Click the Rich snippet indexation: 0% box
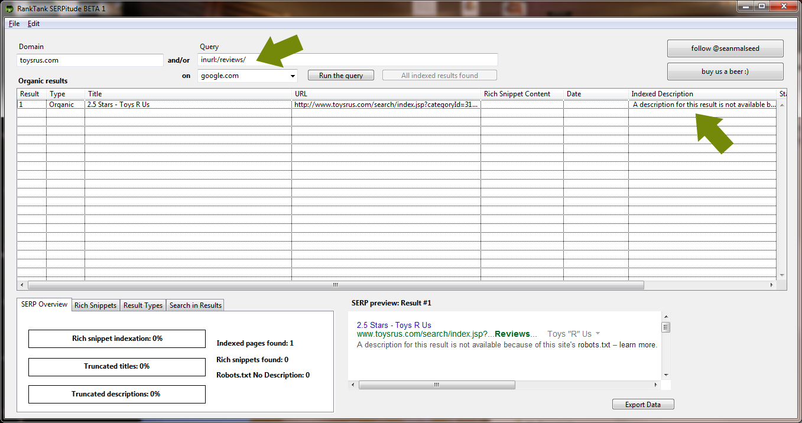This screenshot has width=802, height=423. pos(117,339)
